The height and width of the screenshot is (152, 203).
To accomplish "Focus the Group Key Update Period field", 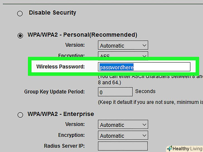I will 115,92.
